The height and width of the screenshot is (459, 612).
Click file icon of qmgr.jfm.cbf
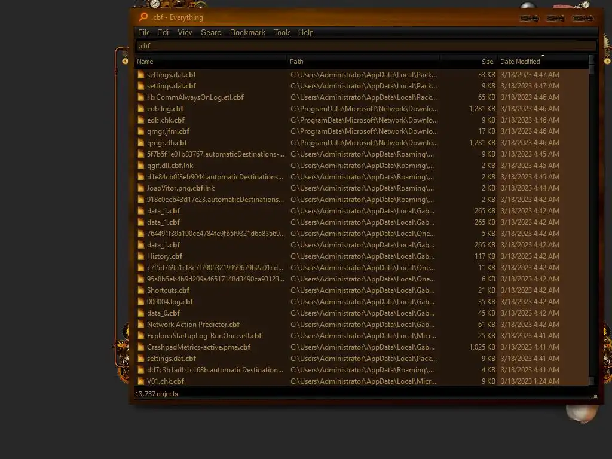pyautogui.click(x=140, y=131)
